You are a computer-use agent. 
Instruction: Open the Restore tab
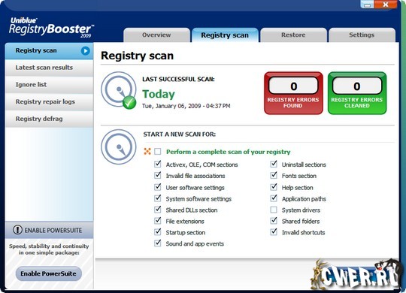pyautogui.click(x=293, y=35)
